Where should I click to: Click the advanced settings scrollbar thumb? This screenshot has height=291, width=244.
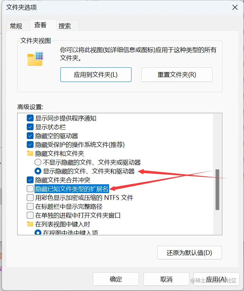point(217,190)
